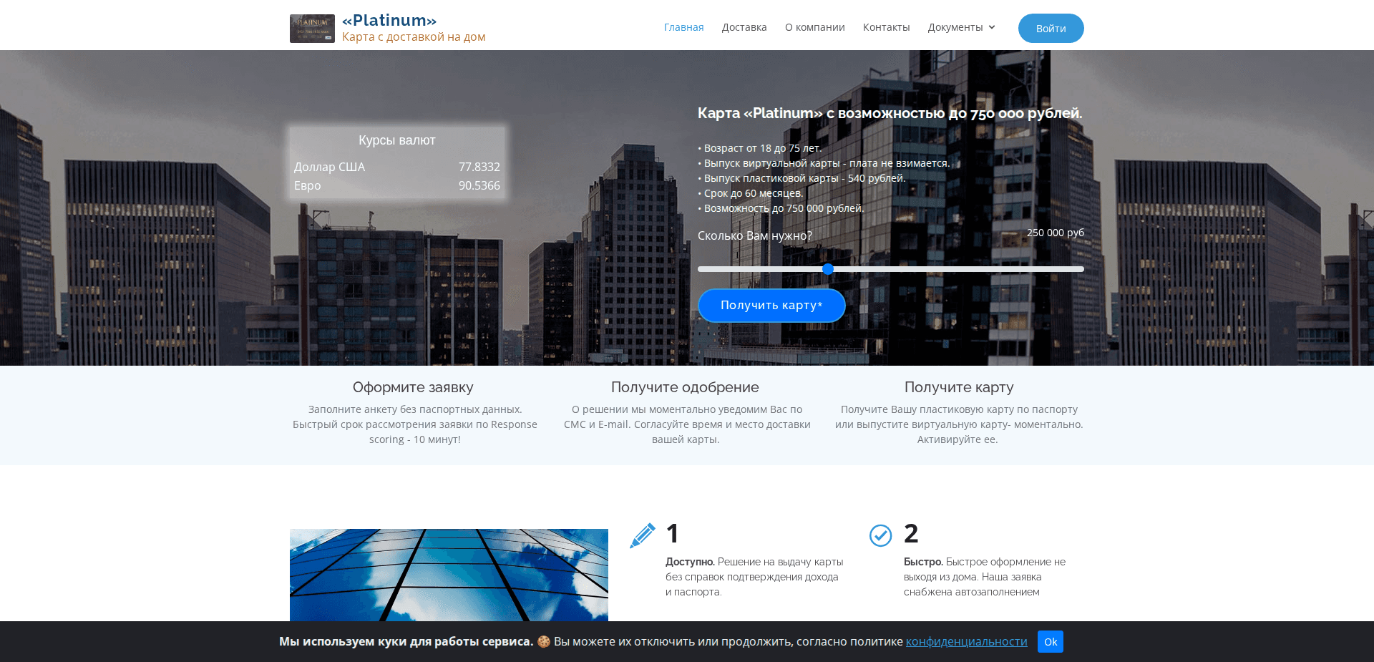The width and height of the screenshot is (1374, 662).
Task: Switch to the Доставка page
Action: [744, 27]
